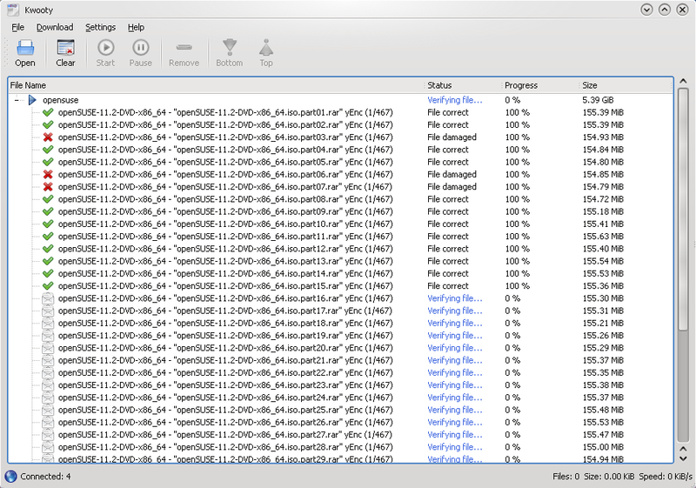
Task: Sort by File Name column header
Action: 216,85
